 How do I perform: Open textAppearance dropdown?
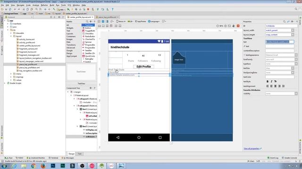click(x=296, y=55)
